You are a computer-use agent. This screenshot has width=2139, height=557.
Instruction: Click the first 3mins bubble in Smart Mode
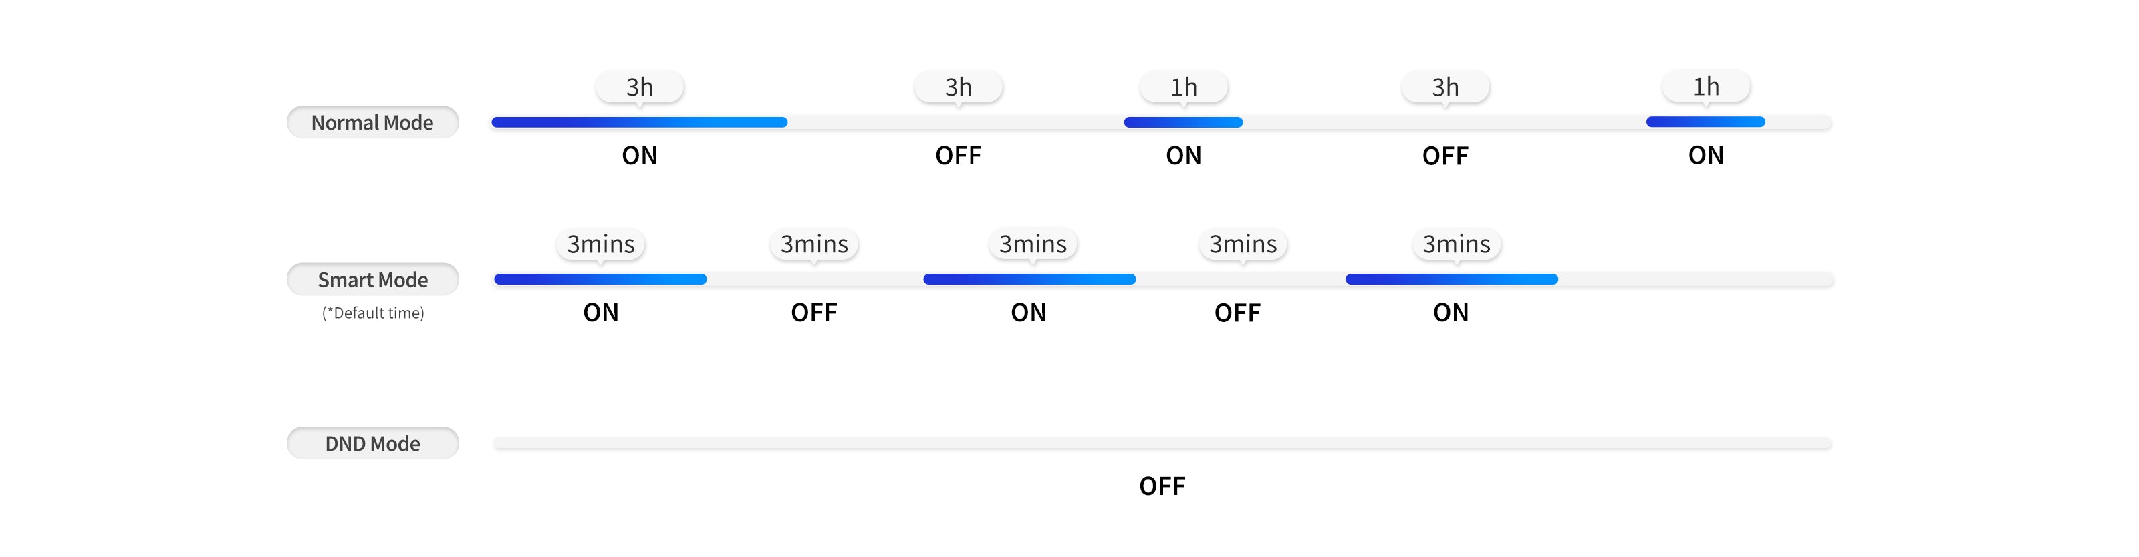pyautogui.click(x=600, y=244)
